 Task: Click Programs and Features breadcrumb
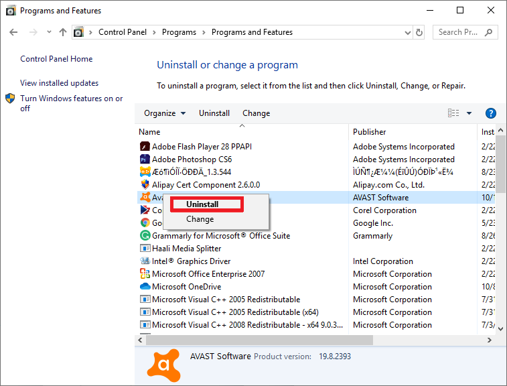tap(252, 32)
